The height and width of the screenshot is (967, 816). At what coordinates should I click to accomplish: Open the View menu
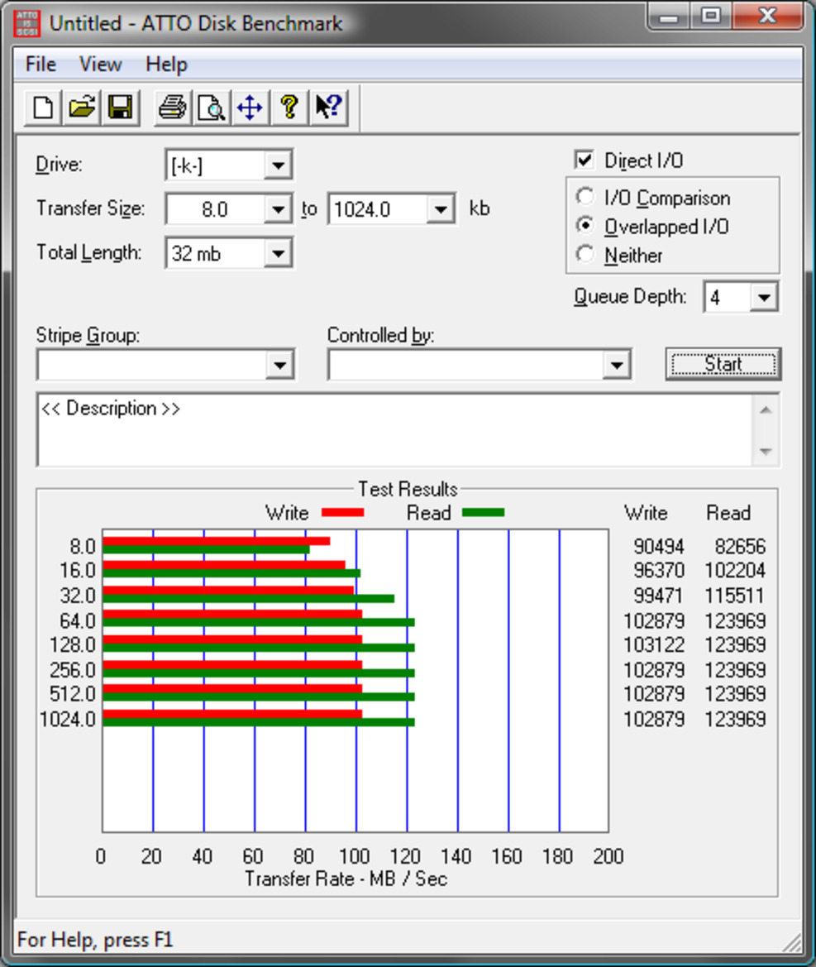point(101,65)
